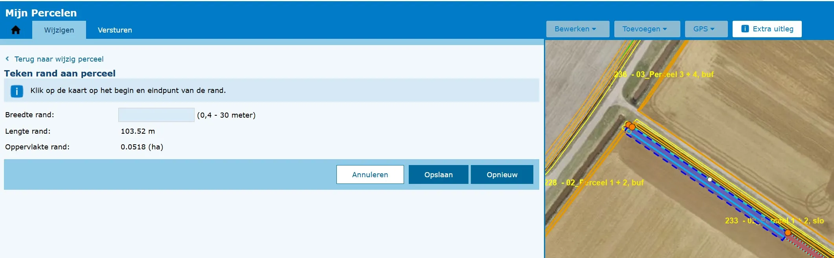This screenshot has height=258, width=834.
Task: Open the Wijzigen tab
Action: coord(59,30)
